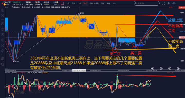This screenshot has width=185, height=98.
Task: Select the crosshair plus tool in left sidebar
Action: click(x=3, y=16)
